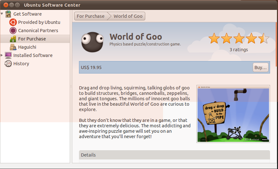278x169 pixels.
Task: Click the Installed Software monitor icon
Action: tap(8, 55)
